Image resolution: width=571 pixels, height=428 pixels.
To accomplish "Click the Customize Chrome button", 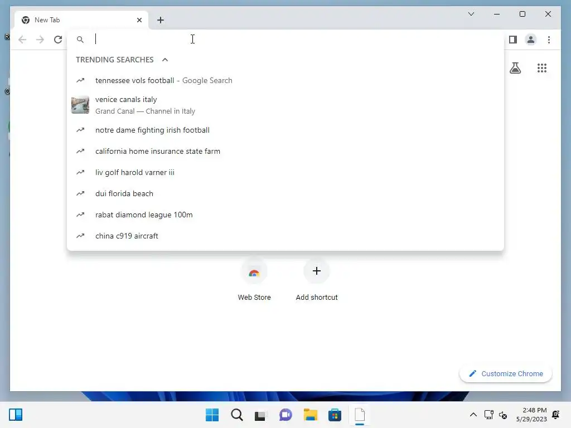I will [505, 374].
